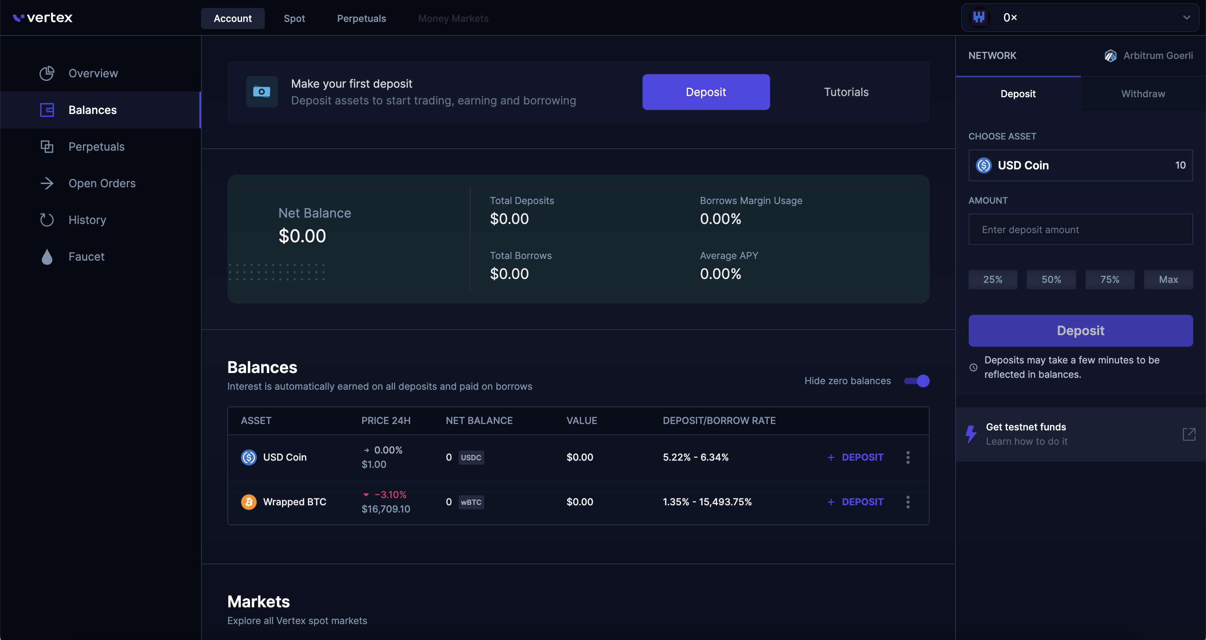Click the Faucet droplet icon

tap(47, 256)
